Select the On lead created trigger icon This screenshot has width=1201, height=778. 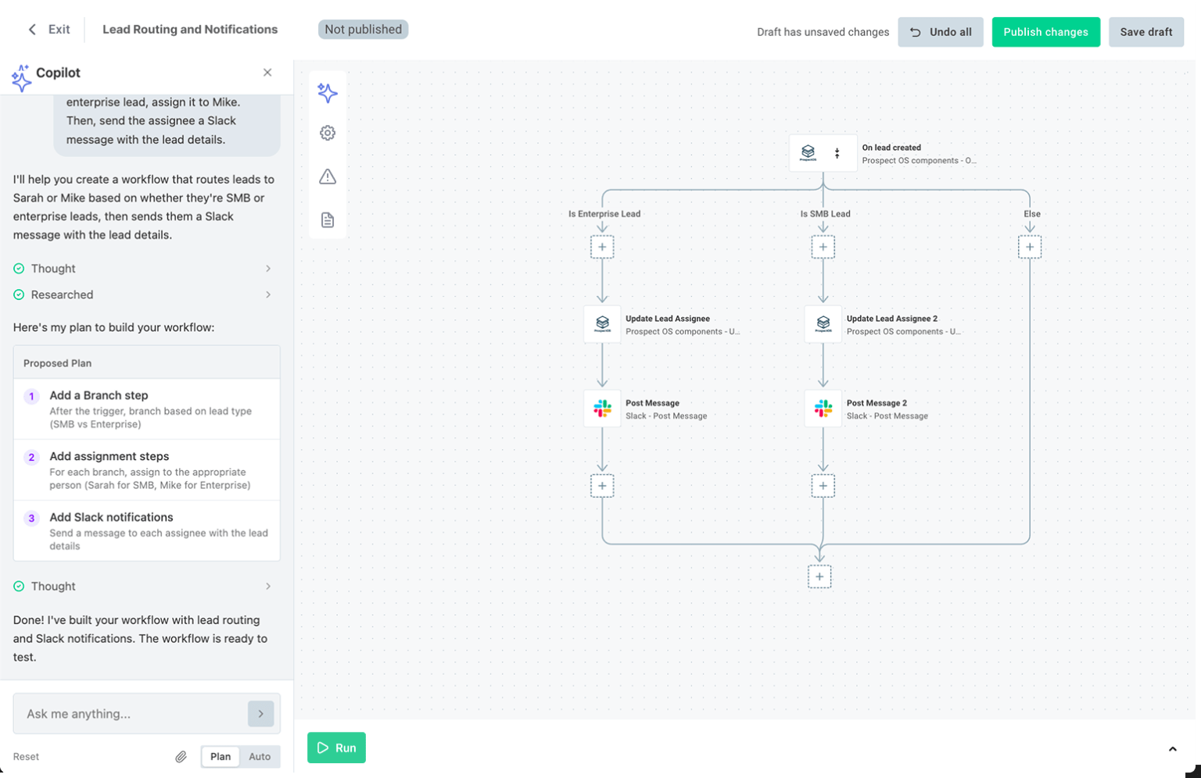pyautogui.click(x=808, y=153)
